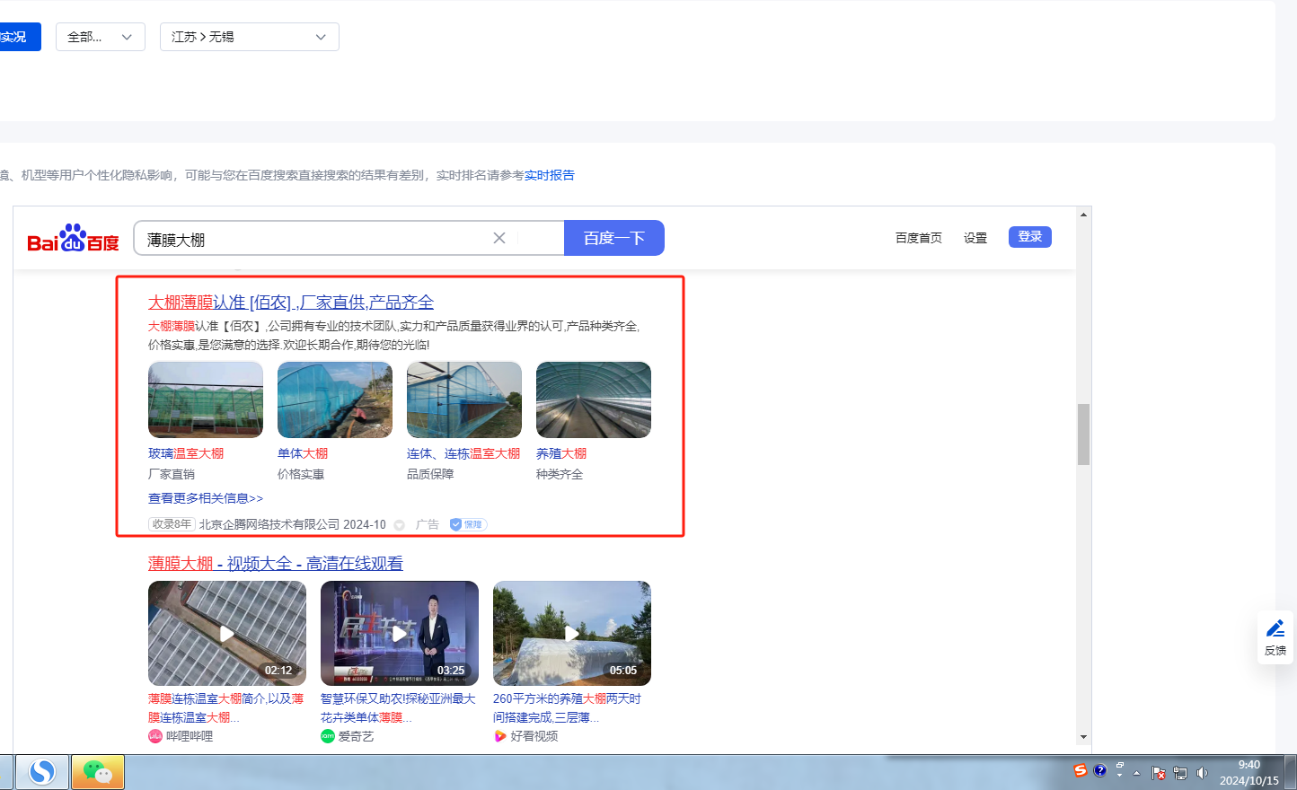Open the 单体大棚 link
The width and height of the screenshot is (1297, 790).
coord(303,453)
